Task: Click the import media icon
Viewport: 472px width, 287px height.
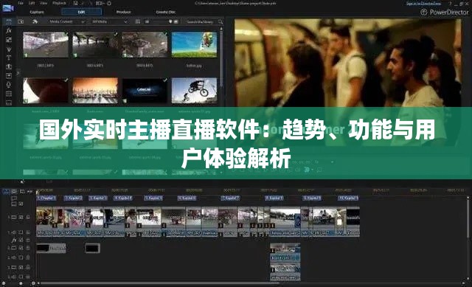Action: [x=21, y=21]
